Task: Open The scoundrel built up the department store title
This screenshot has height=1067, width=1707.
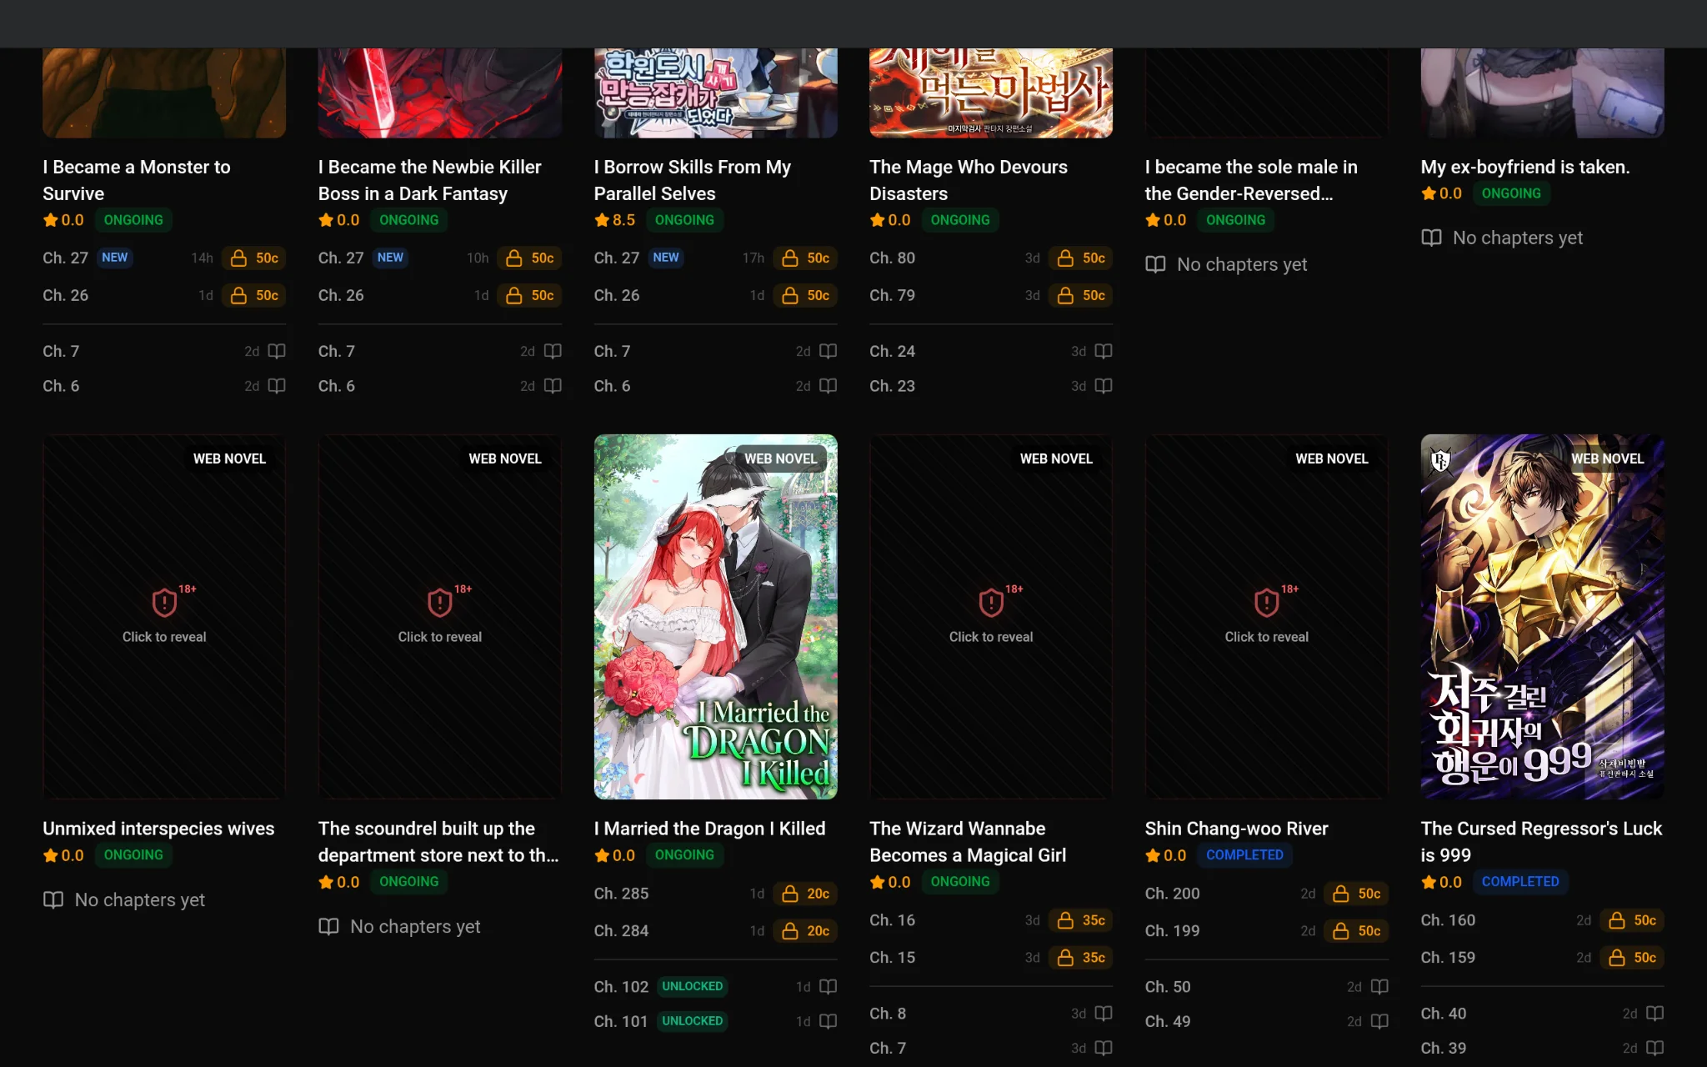Action: [438, 842]
